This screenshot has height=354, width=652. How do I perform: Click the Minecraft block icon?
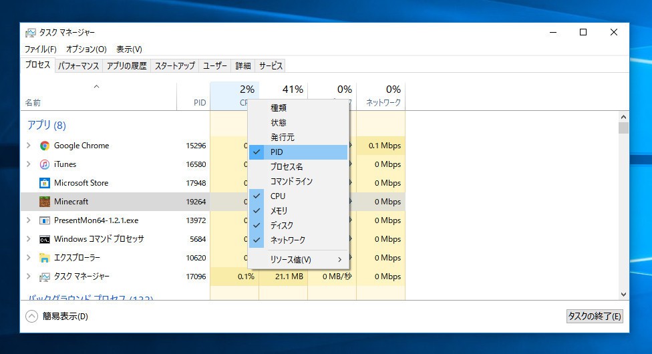(45, 202)
